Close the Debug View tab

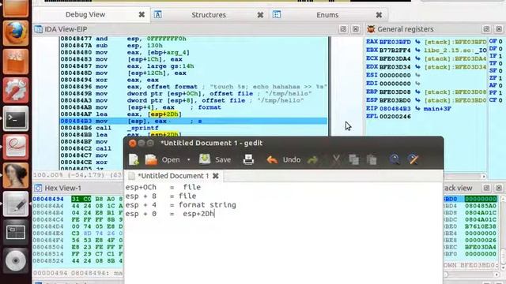click(x=142, y=14)
